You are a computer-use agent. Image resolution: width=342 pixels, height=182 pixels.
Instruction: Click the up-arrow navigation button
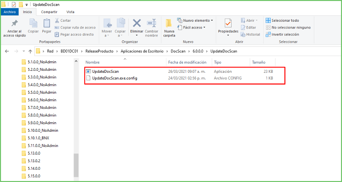[x=30, y=51]
